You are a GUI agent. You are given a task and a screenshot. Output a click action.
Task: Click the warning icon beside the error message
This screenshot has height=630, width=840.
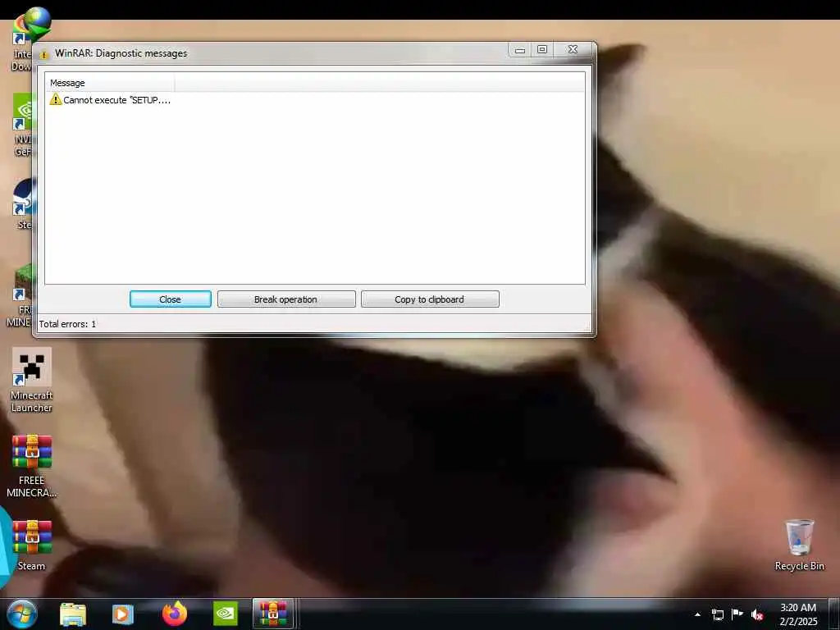pos(55,99)
